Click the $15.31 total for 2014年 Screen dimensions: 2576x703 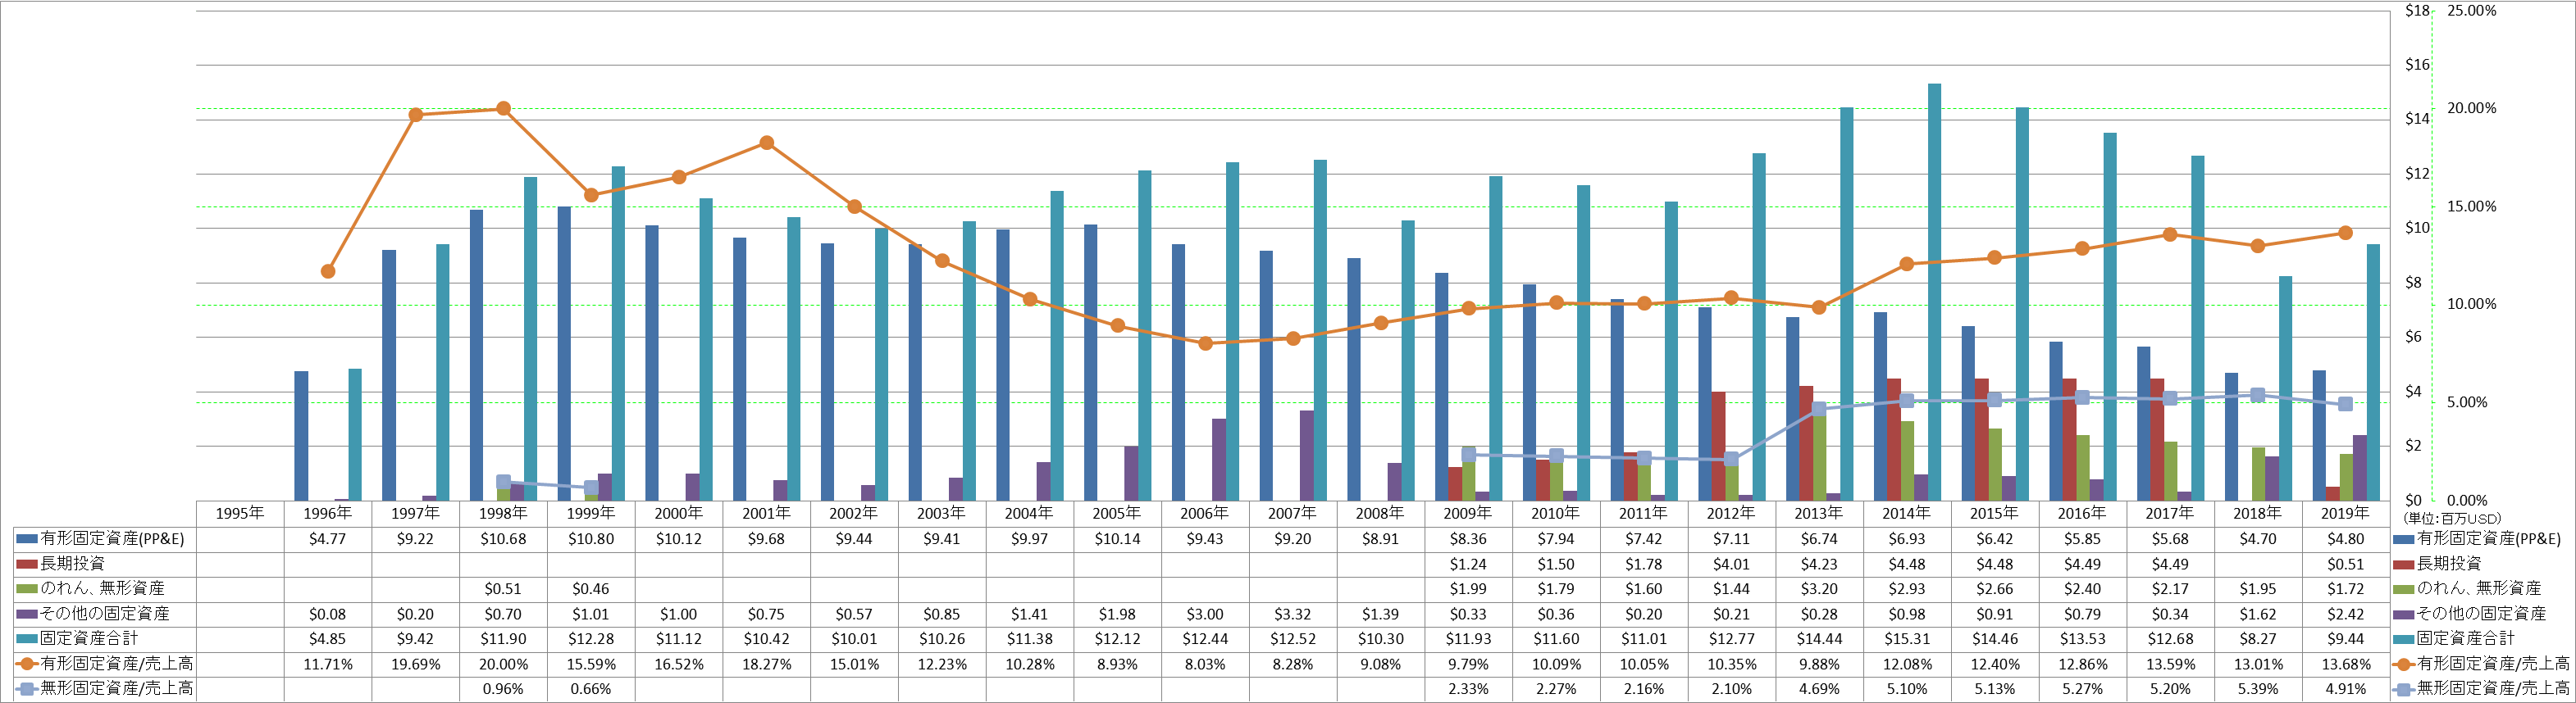click(1907, 639)
